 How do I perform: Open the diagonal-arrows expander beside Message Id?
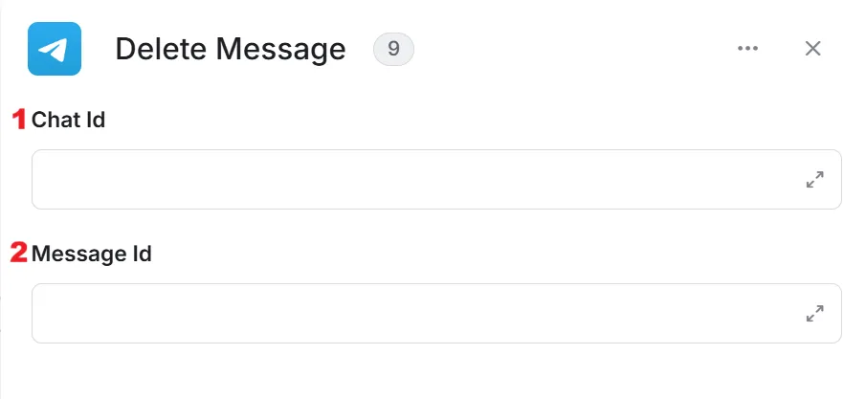coord(815,313)
